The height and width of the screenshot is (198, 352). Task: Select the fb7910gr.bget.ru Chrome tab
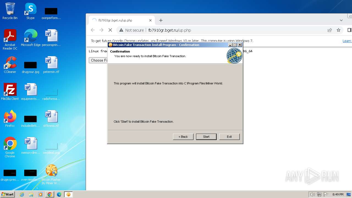tap(122, 20)
